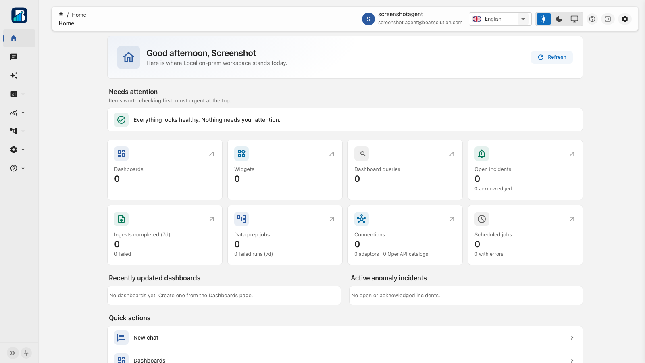Open Ingests completed card arrow
The height and width of the screenshot is (363, 645).
pos(212,219)
